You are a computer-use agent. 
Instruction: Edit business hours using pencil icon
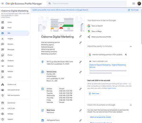(x=80, y=89)
